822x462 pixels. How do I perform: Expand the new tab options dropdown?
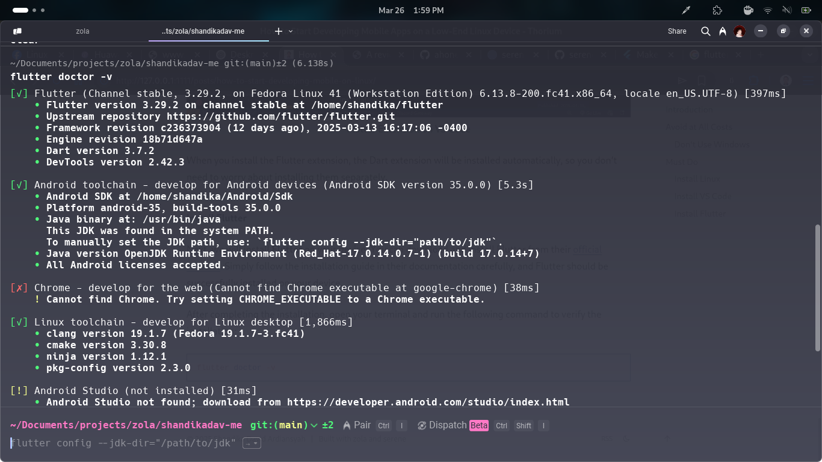(x=291, y=31)
